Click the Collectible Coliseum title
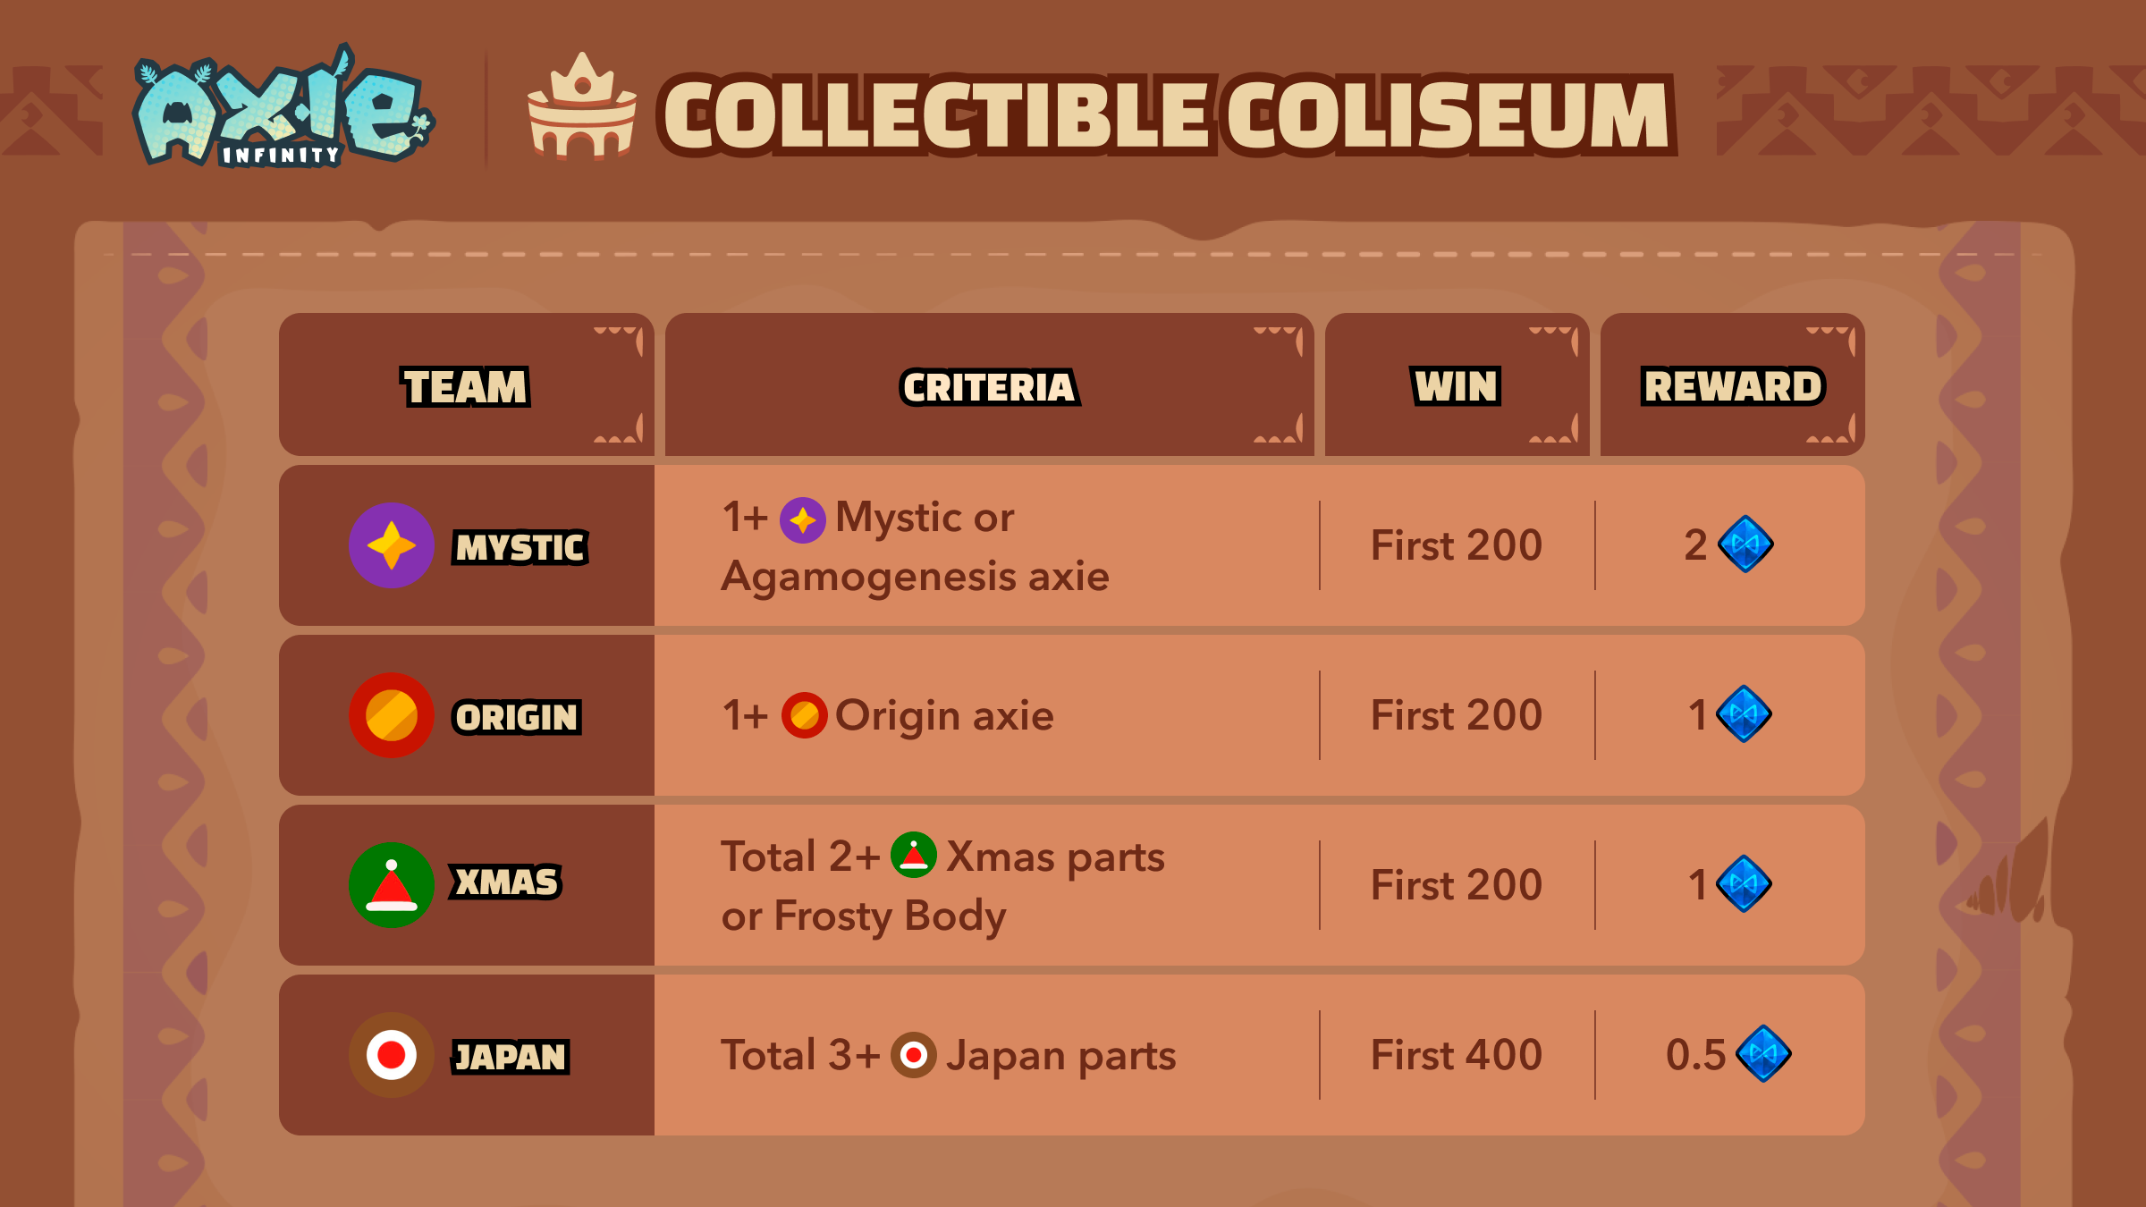This screenshot has height=1207, width=2146. 1166,116
